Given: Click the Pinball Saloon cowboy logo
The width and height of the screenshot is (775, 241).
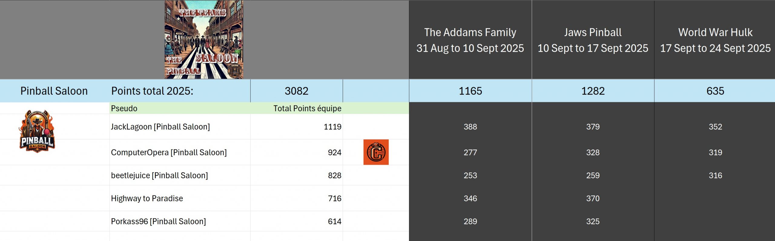Looking at the screenshot, I should tap(37, 131).
